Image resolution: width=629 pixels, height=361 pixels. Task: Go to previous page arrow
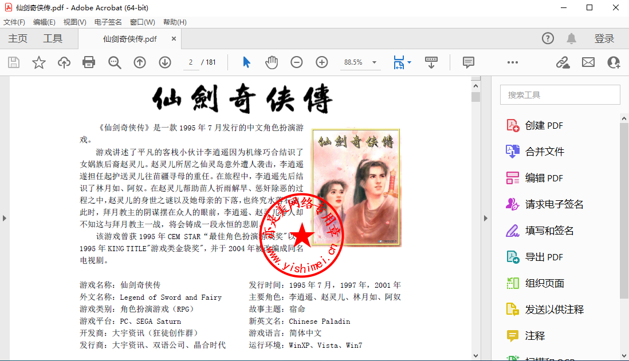[140, 62]
